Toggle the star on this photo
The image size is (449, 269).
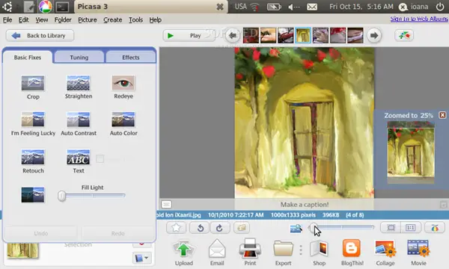[176, 228]
